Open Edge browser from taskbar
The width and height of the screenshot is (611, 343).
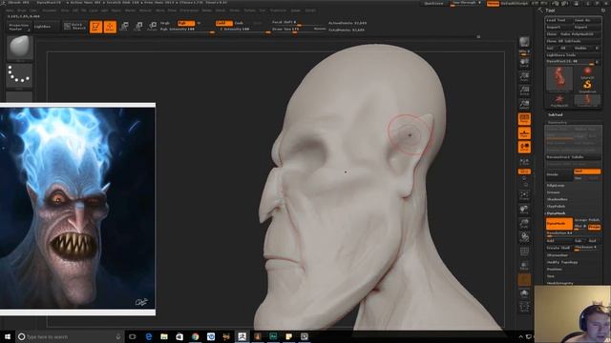click(149, 336)
